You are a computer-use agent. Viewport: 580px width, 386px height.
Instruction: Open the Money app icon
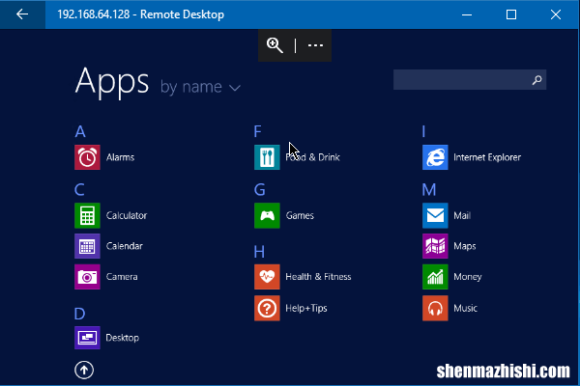click(x=435, y=277)
